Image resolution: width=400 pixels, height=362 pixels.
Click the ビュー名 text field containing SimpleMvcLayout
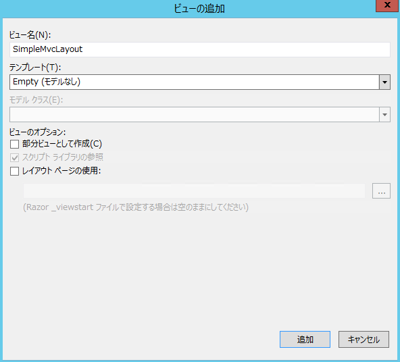(200, 49)
